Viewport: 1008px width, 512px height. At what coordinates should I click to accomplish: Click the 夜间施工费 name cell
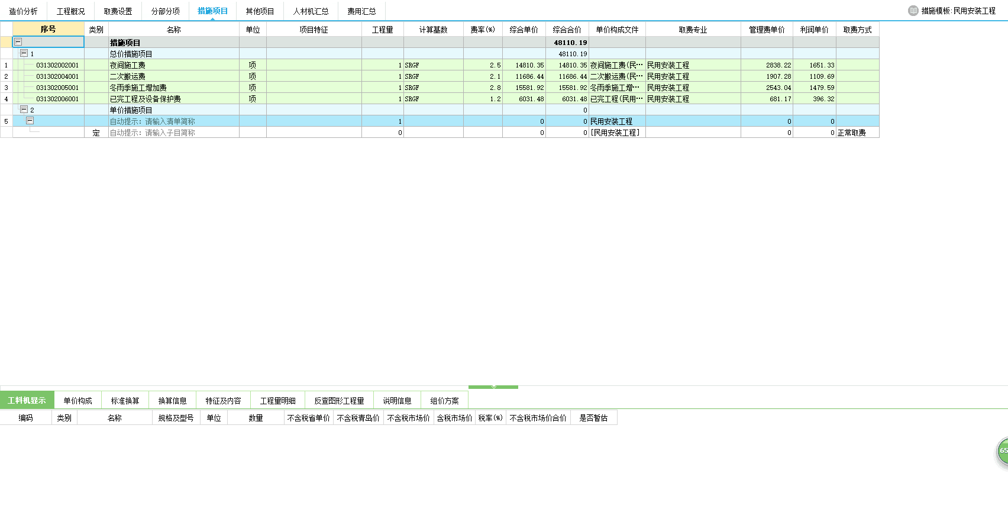(x=174, y=65)
